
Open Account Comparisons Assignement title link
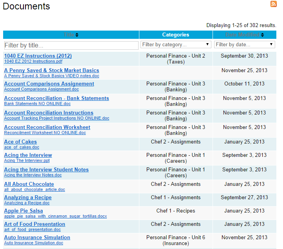pos(49,84)
